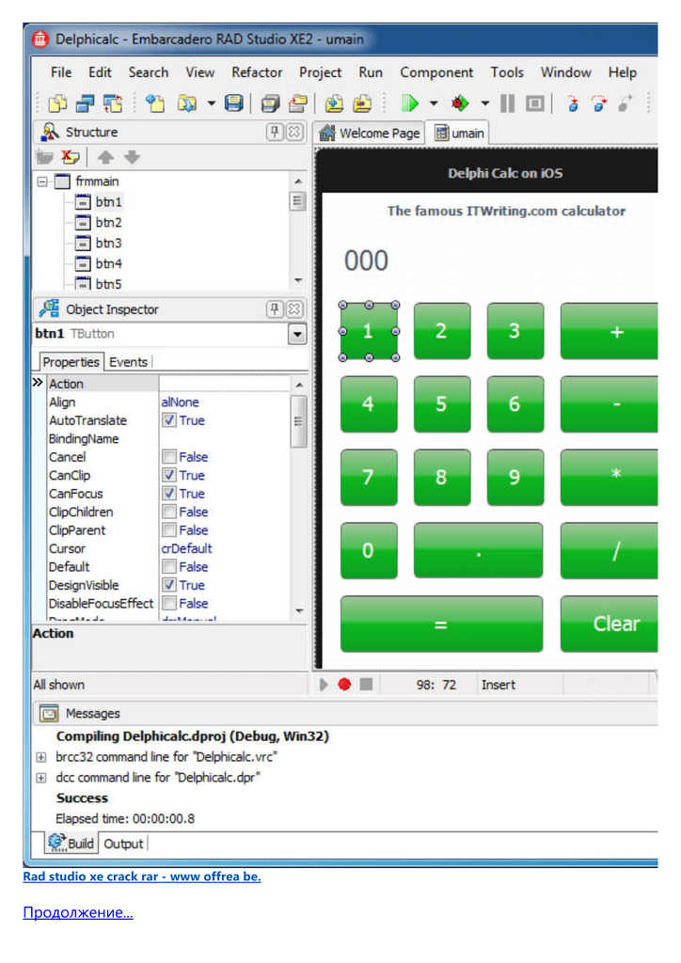Uncheck the AutoTranslate property checkbox
681x963 pixels.
tap(169, 420)
